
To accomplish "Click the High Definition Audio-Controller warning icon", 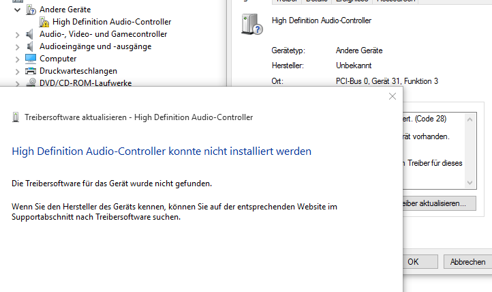I will coord(44,22).
